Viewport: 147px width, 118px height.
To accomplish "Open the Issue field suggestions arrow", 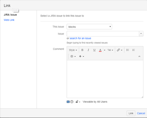I will [141, 34].
